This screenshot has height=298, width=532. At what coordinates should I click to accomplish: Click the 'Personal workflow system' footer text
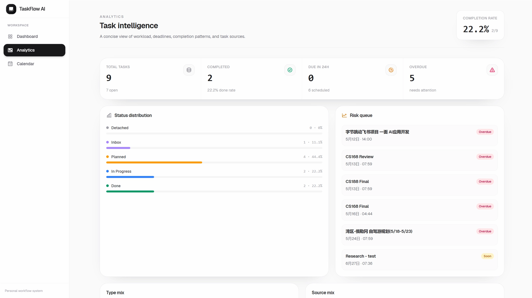click(x=24, y=291)
